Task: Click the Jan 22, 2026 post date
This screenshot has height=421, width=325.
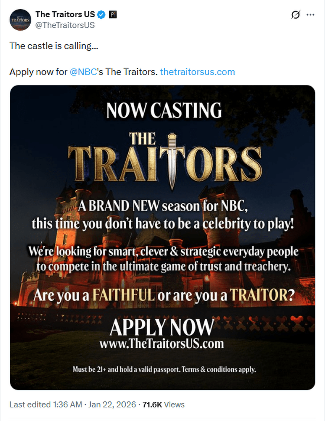Action: [x=112, y=404]
